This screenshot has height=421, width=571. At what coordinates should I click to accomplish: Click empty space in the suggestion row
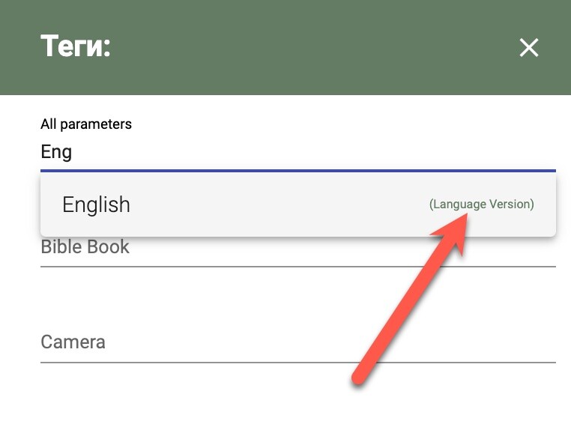(277, 205)
